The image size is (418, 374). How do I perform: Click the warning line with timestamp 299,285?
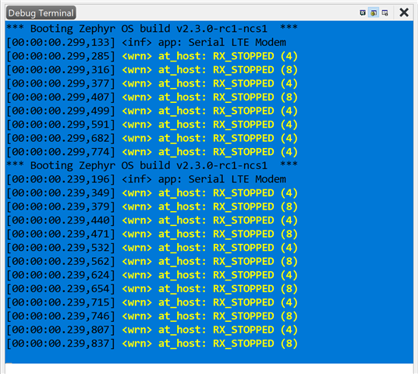[152, 56]
